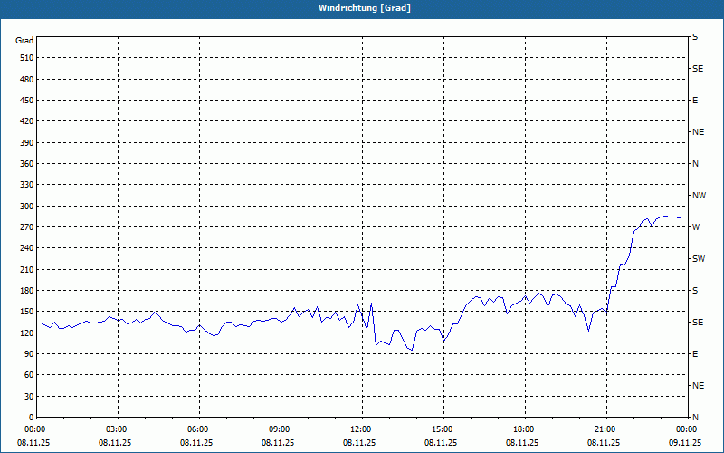This screenshot has height=453, width=724.
Task: Select the 270 y-axis value
Action: 27,227
